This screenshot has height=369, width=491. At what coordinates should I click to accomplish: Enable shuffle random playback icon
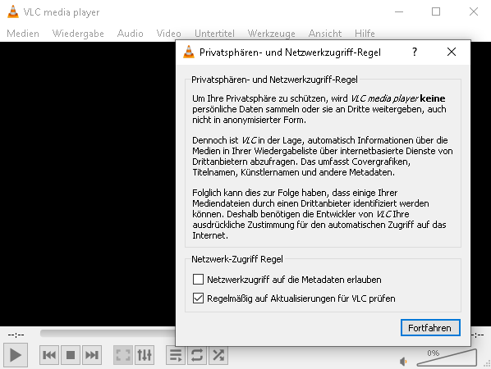click(218, 355)
